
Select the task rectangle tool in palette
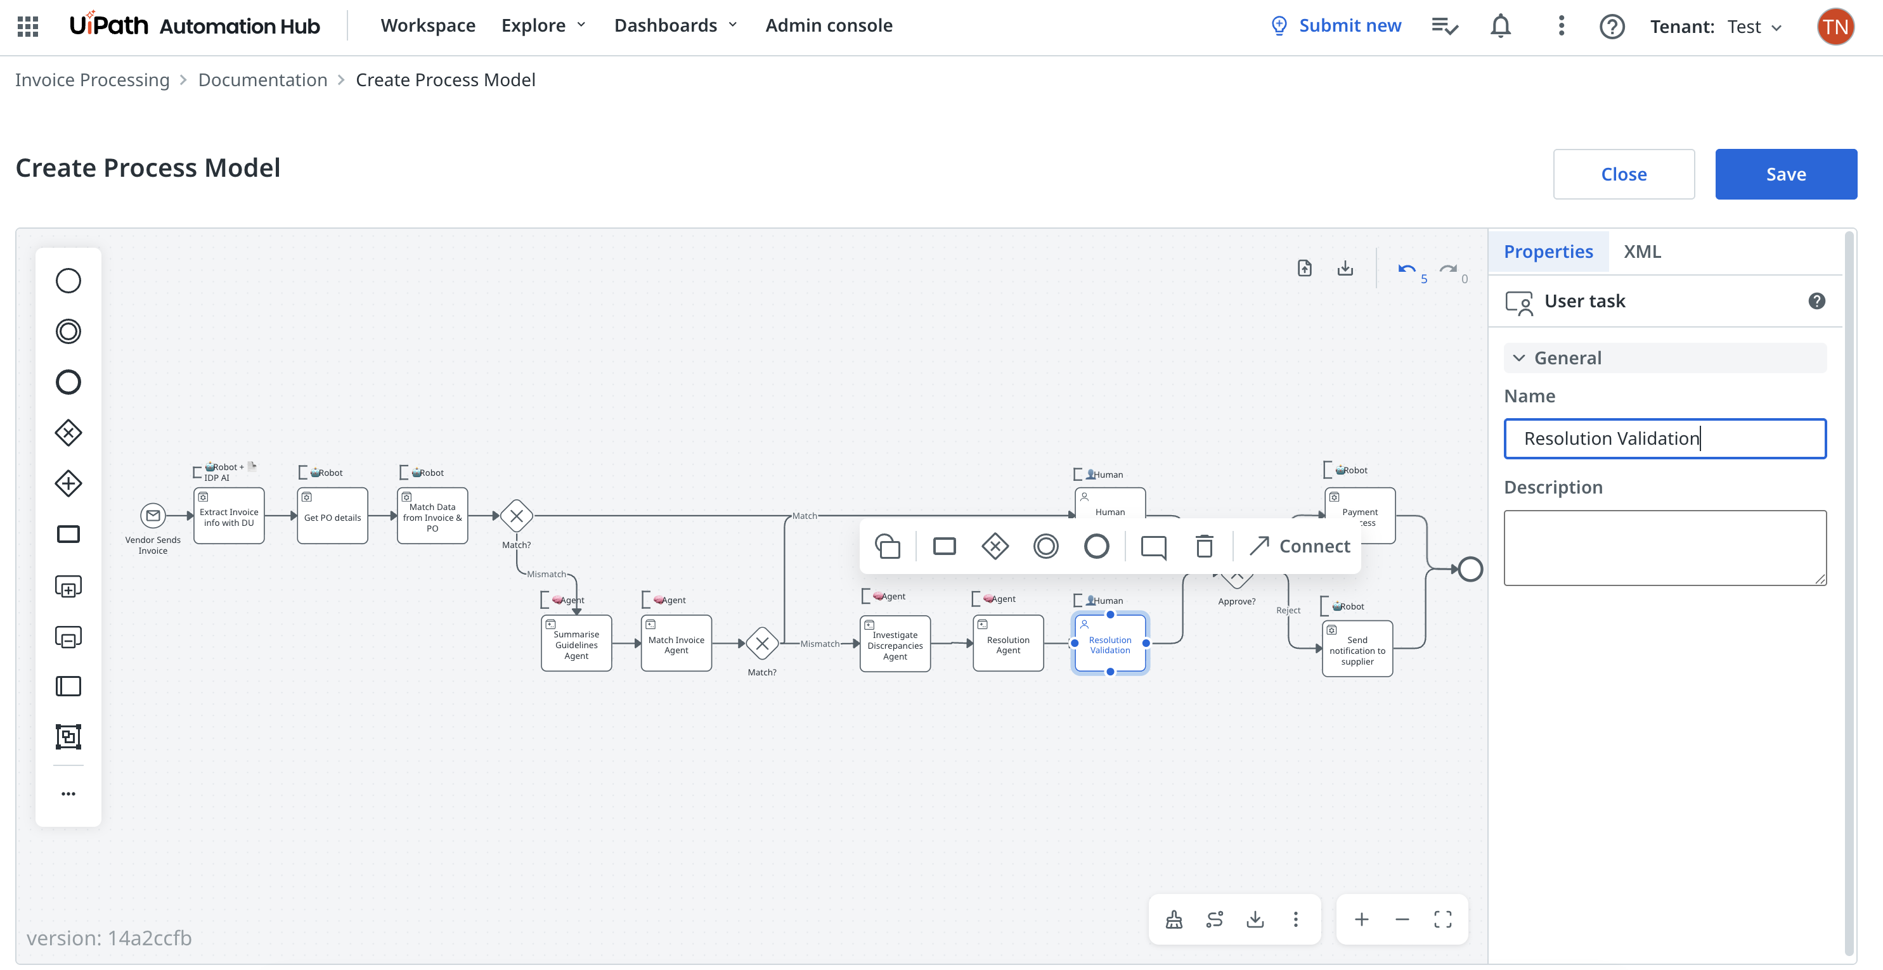point(68,534)
